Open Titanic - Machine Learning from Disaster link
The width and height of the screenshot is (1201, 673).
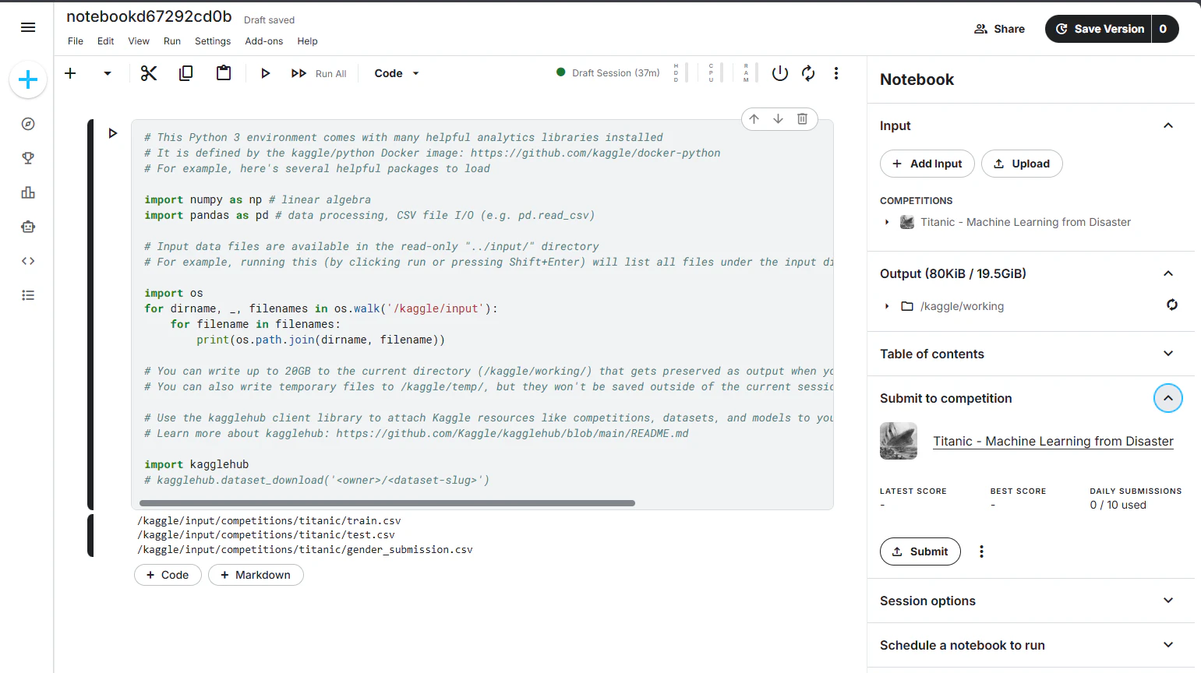(x=1053, y=441)
